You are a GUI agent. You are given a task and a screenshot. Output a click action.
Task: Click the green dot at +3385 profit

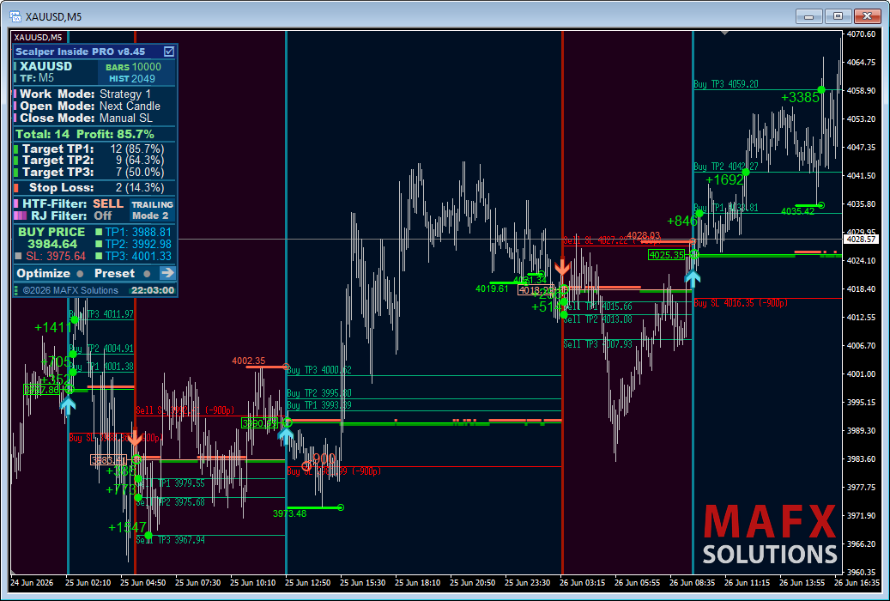click(x=820, y=90)
